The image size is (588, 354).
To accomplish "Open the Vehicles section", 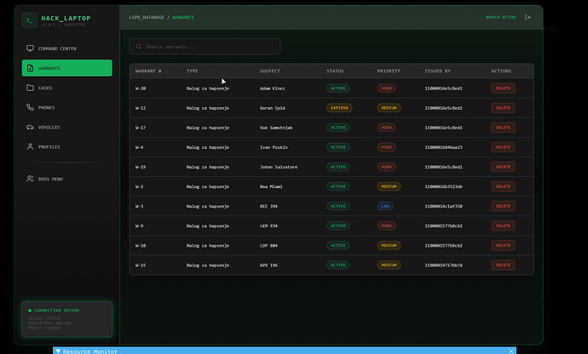I will [66, 127].
